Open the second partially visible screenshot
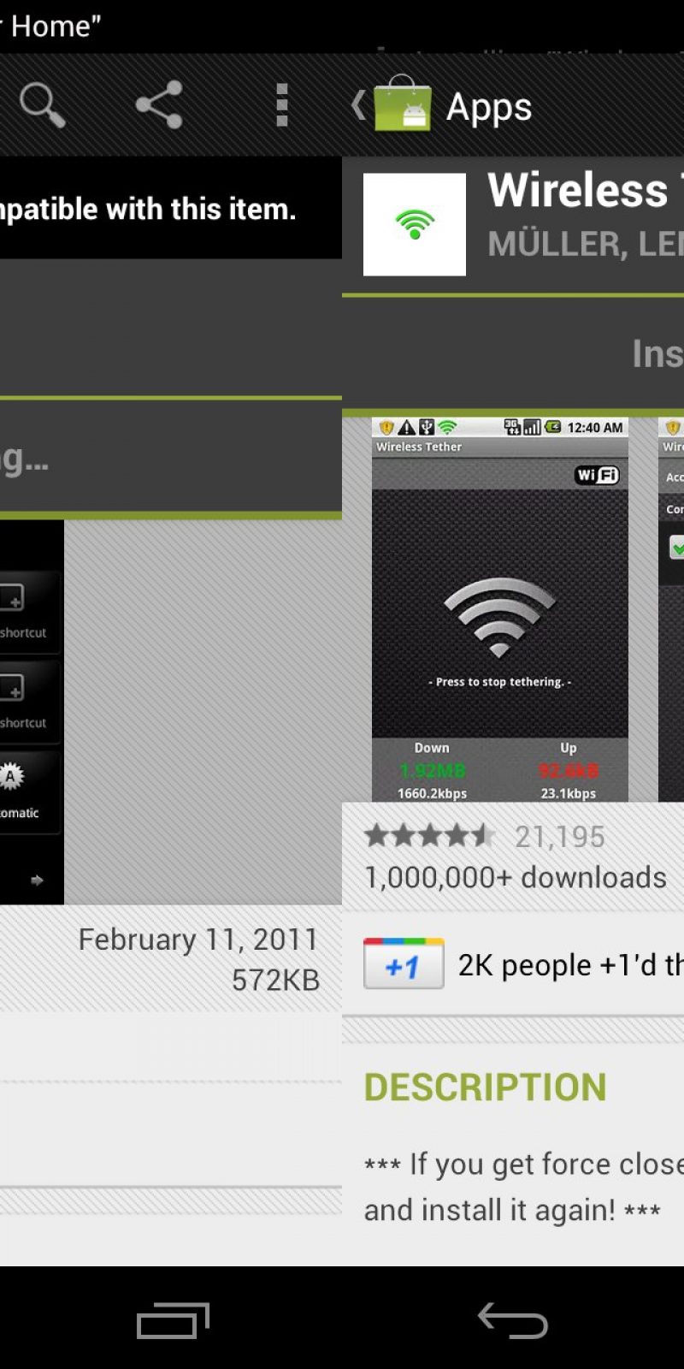This screenshot has height=1369, width=684. [671, 609]
